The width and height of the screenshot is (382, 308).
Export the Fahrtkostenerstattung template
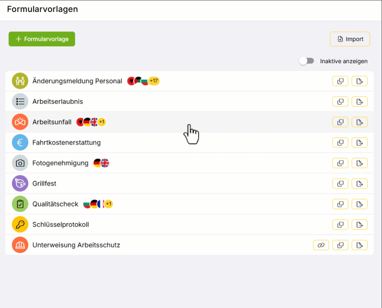click(x=359, y=143)
